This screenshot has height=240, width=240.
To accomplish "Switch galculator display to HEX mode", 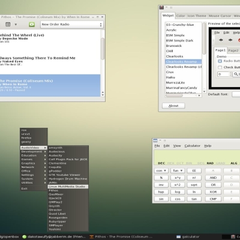I will coord(170,163).
